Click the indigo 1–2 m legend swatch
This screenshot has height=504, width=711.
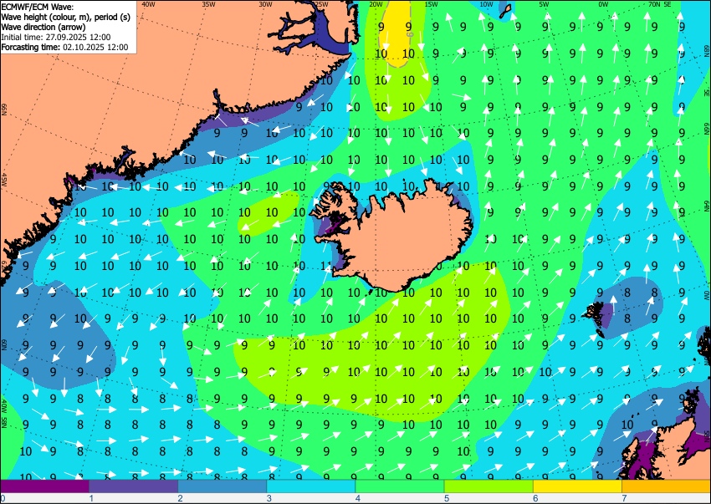pos(133,486)
